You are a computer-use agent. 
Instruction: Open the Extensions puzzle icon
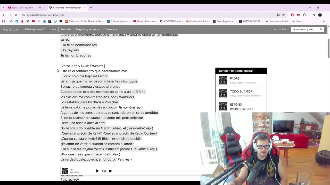305,15
